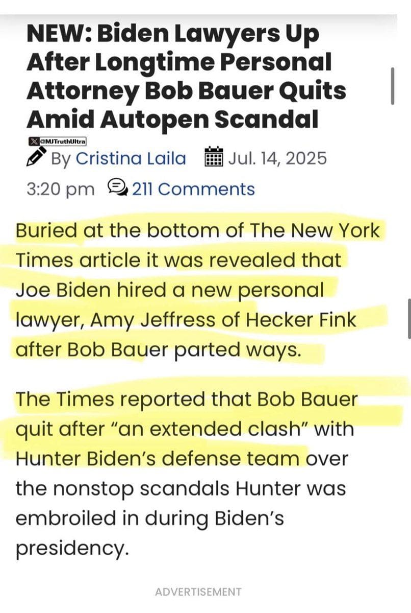Tap the article headline about Biden lawyers

[x=186, y=77]
